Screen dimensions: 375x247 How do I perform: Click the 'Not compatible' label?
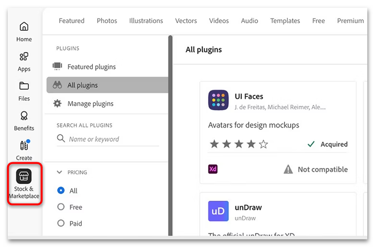[x=323, y=169]
